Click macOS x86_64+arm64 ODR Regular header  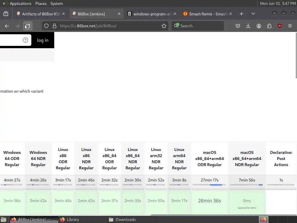(x=209, y=159)
